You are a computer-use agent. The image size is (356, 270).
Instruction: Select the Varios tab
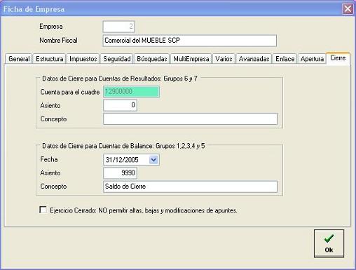pyautogui.click(x=224, y=59)
